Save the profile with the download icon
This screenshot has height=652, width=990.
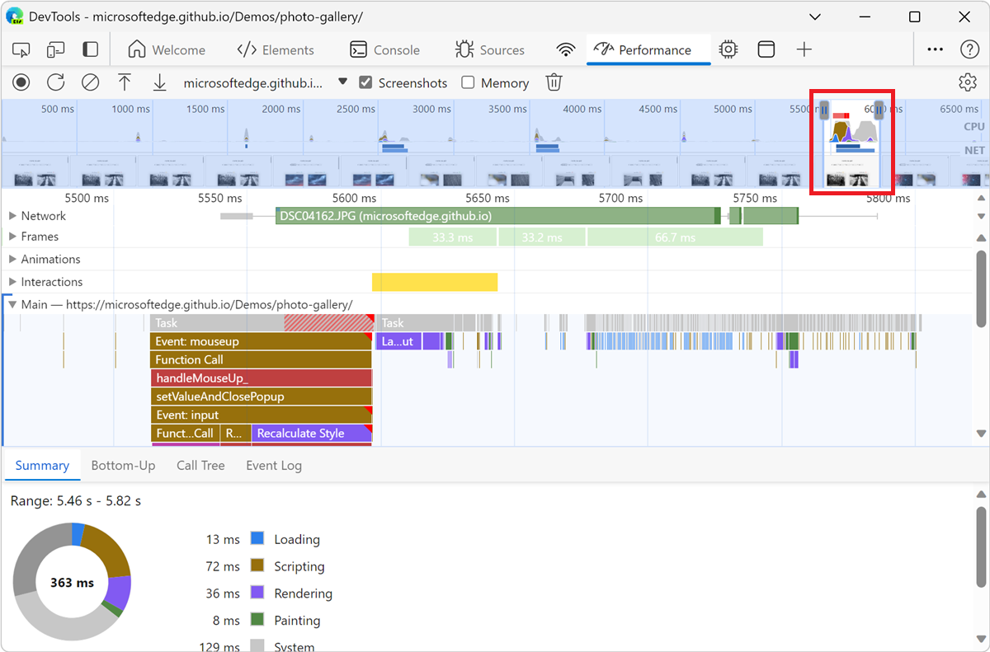pos(159,82)
